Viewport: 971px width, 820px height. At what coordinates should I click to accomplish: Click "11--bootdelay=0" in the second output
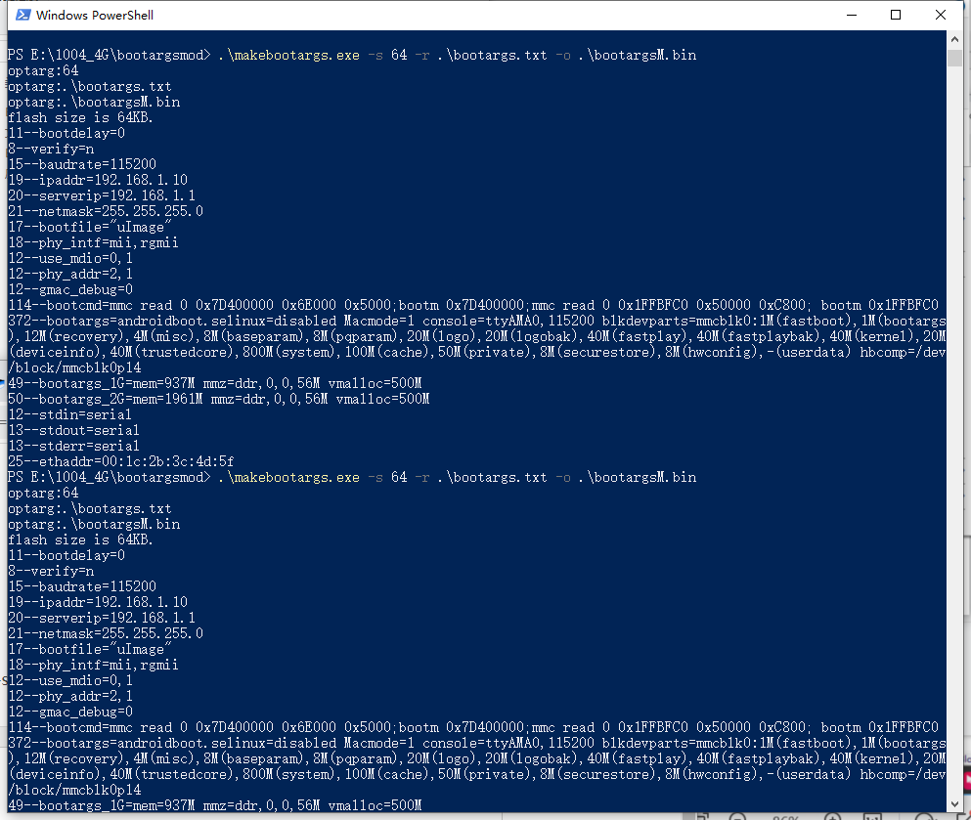(x=66, y=556)
